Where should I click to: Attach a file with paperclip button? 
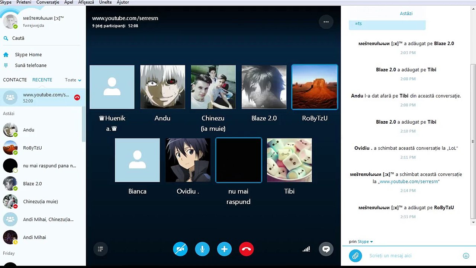[x=356, y=256]
